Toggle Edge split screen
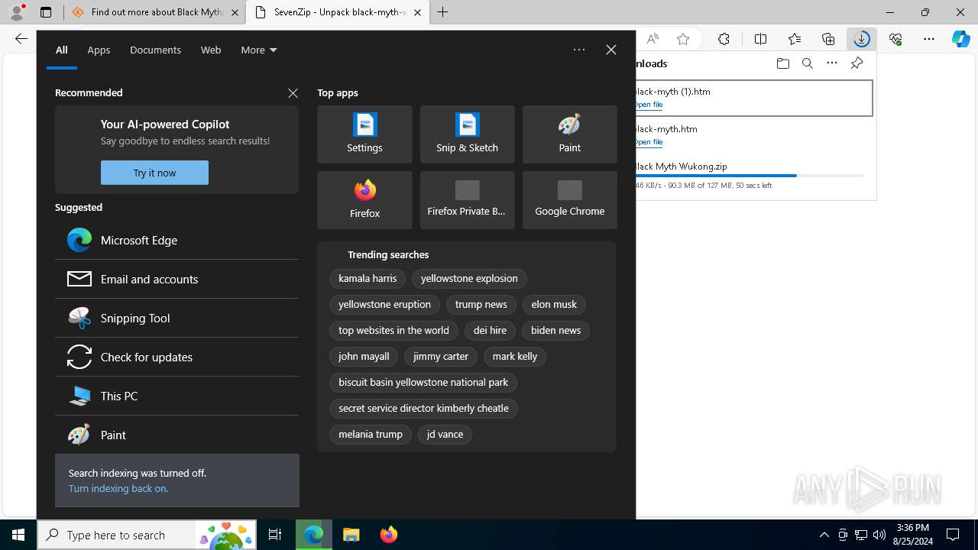The width and height of the screenshot is (978, 550). point(760,39)
